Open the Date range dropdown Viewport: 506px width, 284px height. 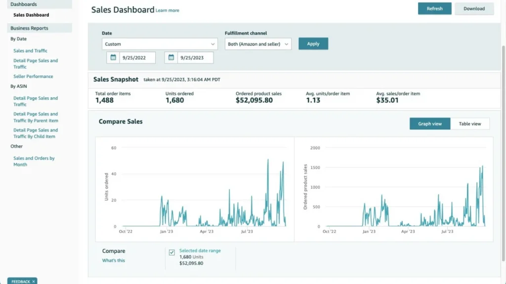coord(160,44)
